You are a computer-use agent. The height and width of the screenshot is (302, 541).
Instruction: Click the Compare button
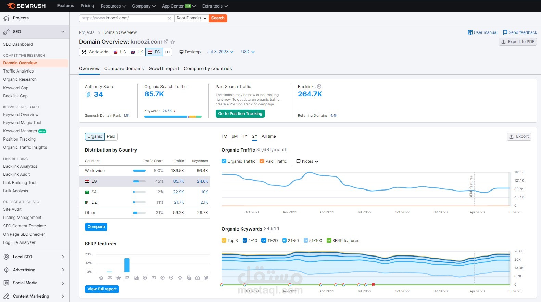coord(96,227)
